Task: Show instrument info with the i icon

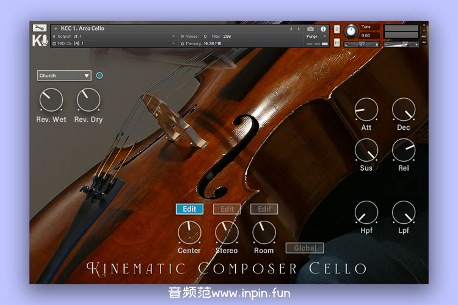Action: (x=323, y=29)
